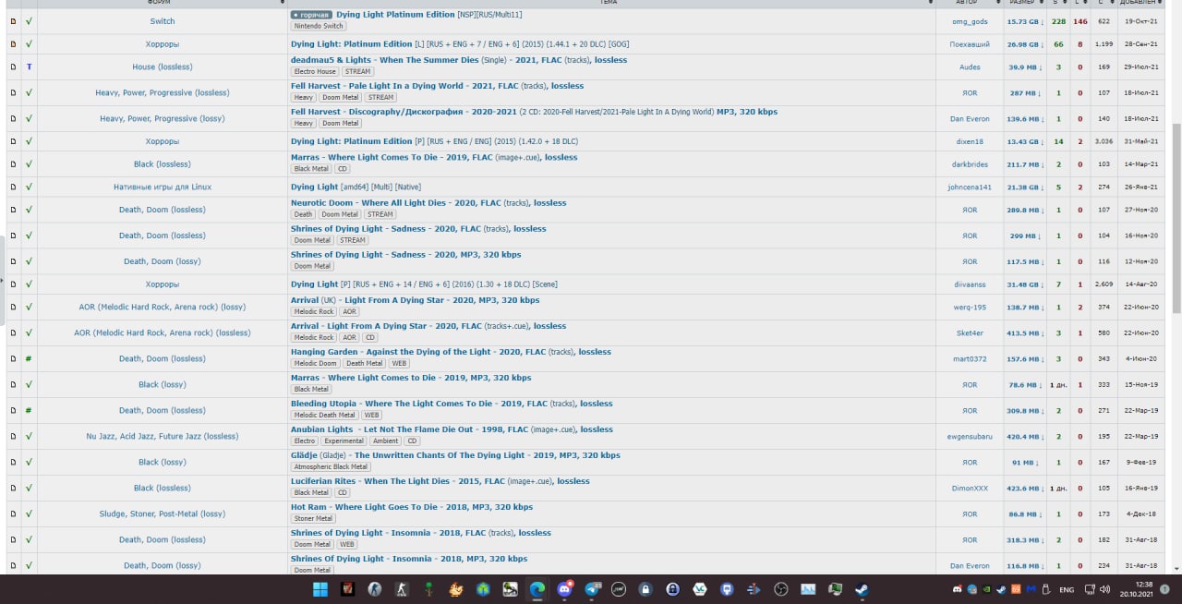Sort the table by the Форум column header

pos(163,3)
